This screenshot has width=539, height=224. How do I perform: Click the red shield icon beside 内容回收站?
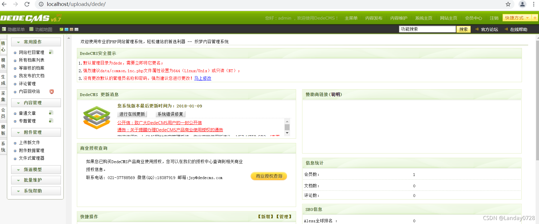pyautogui.click(x=52, y=92)
